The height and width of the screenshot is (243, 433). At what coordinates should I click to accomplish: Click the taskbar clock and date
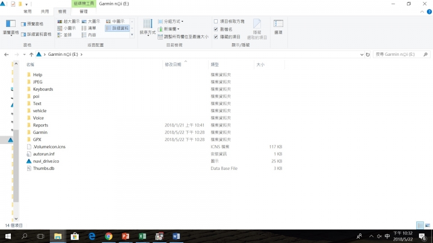(x=403, y=236)
